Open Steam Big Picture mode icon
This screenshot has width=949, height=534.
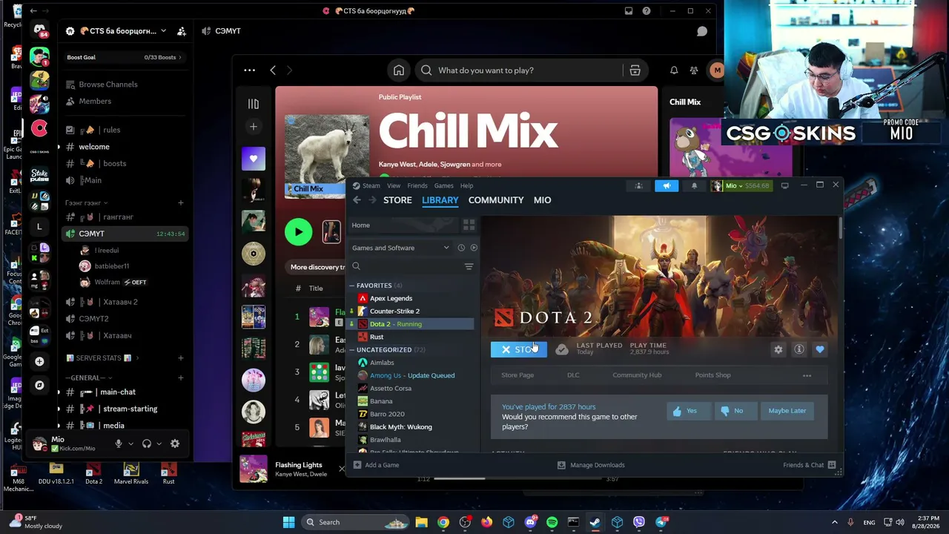784,185
